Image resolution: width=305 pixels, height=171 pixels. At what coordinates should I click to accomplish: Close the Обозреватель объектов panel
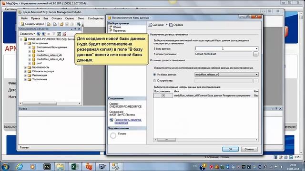pyautogui.click(x=79, y=28)
